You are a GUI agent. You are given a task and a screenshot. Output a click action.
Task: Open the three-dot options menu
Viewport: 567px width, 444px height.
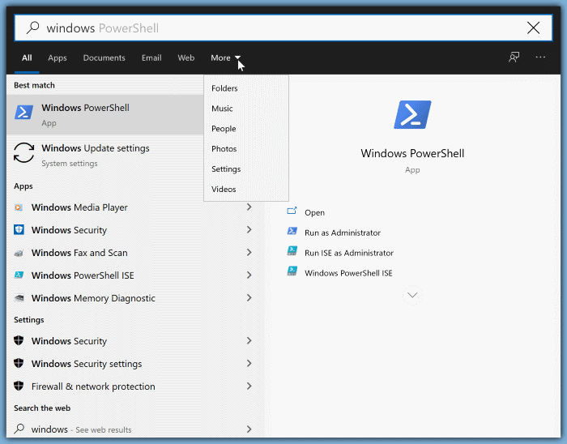[x=540, y=58]
